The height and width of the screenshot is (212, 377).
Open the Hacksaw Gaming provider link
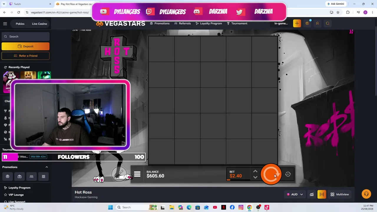pos(86,197)
